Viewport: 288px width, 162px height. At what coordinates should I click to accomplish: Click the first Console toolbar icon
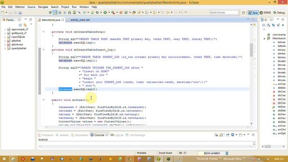click(x=216, y=135)
